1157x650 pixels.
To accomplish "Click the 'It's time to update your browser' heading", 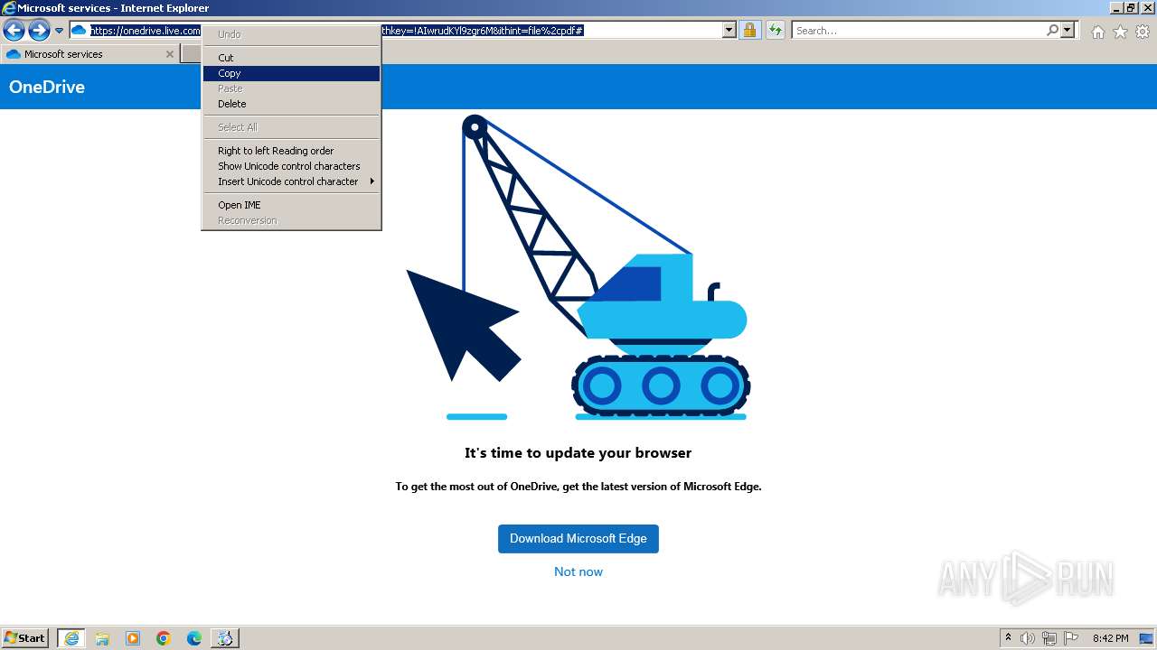I will point(578,453).
